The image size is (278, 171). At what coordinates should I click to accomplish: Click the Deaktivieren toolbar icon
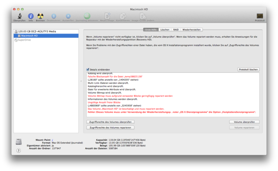click(x=54, y=16)
